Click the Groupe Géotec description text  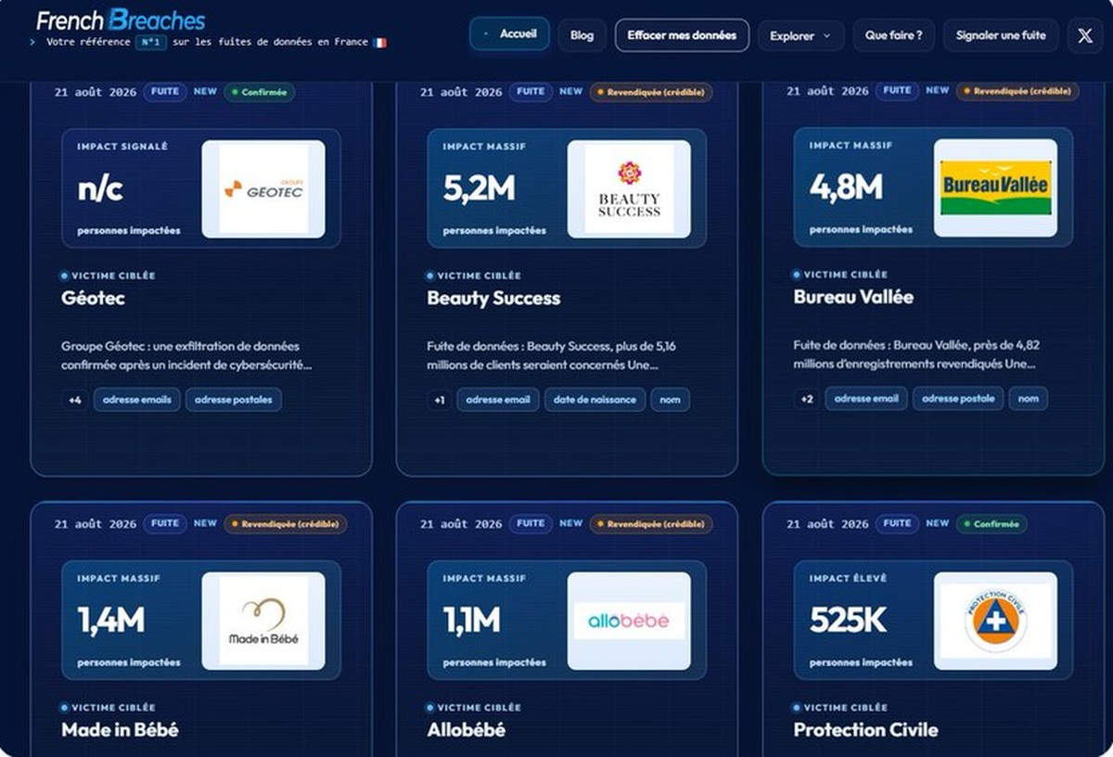[186, 355]
